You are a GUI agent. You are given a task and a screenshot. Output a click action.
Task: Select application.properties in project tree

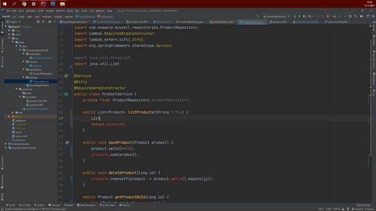(36, 108)
